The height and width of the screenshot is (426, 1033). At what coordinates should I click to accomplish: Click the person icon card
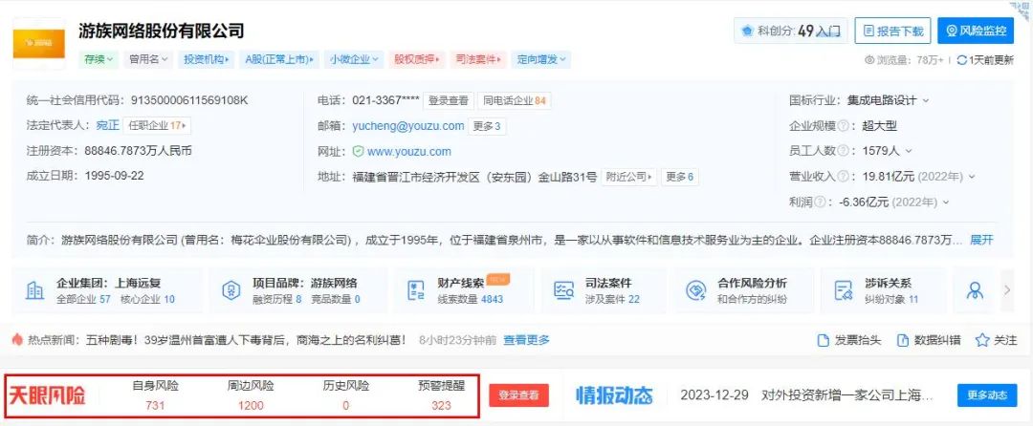click(x=976, y=290)
